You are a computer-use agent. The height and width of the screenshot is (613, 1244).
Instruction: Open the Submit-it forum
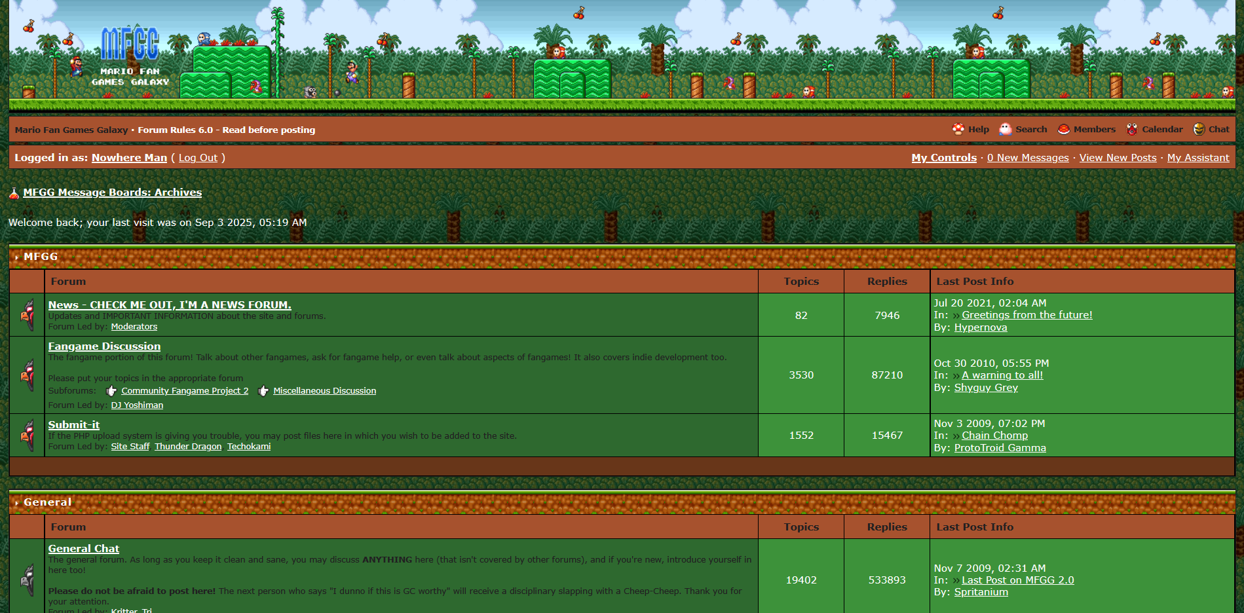pos(73,425)
